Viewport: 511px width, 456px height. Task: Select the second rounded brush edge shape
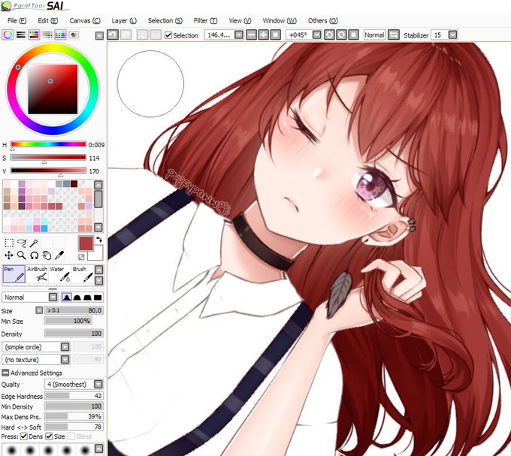pyautogui.click(x=77, y=297)
